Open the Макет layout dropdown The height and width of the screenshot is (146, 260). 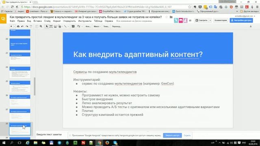click(97, 26)
